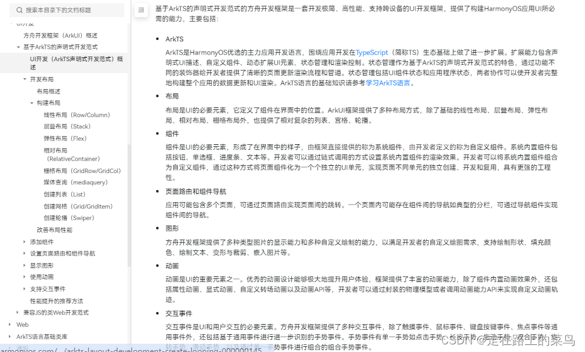Focus the document title search field
This screenshot has width=585, height=352.
click(x=67, y=10)
